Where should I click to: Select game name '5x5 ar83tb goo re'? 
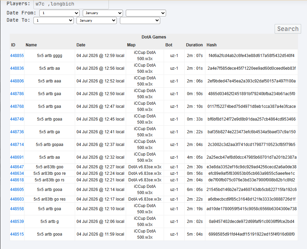click(50, 173)
